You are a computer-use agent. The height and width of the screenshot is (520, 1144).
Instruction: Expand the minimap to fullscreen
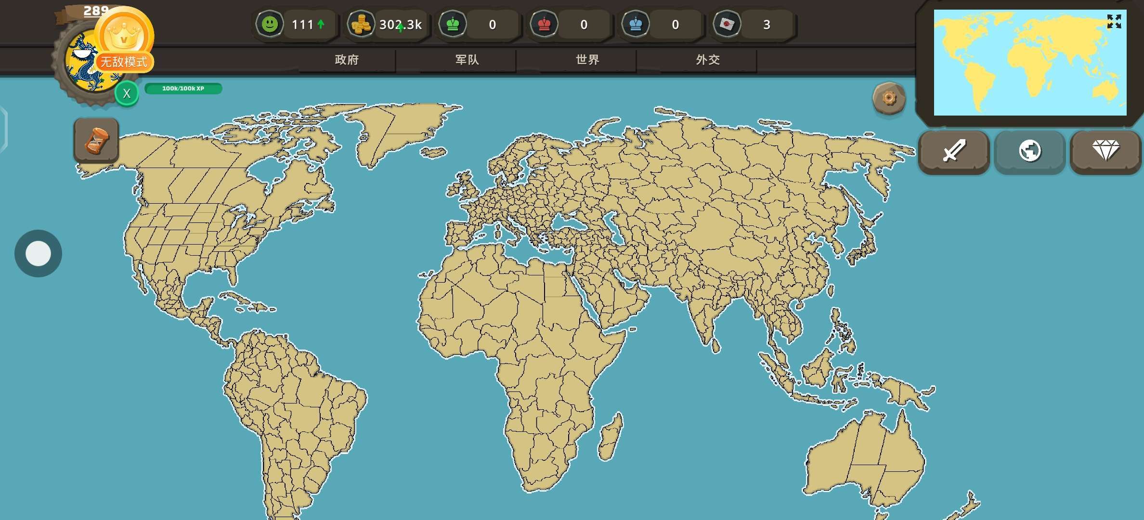(x=1114, y=22)
